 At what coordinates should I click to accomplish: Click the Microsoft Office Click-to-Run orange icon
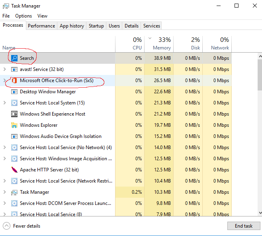coord(14,81)
